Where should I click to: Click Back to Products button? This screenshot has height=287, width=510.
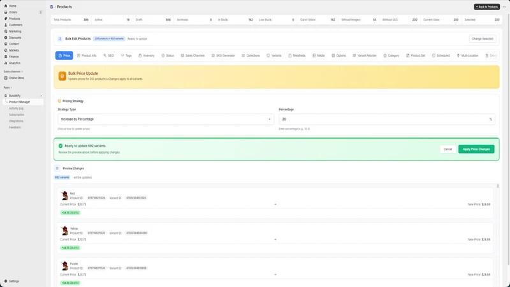[486, 6]
